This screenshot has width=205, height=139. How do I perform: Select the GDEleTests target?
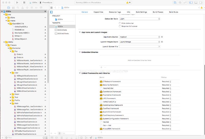[62, 30]
